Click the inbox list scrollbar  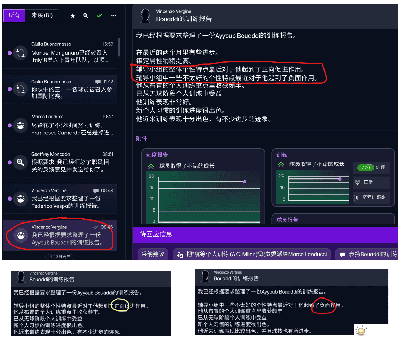point(119,47)
